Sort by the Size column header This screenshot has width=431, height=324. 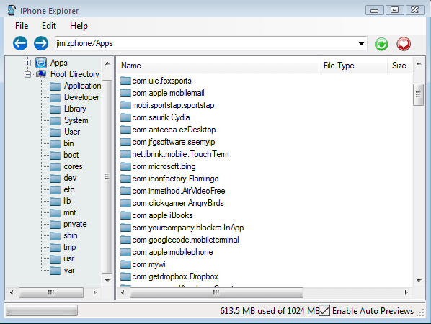point(400,66)
